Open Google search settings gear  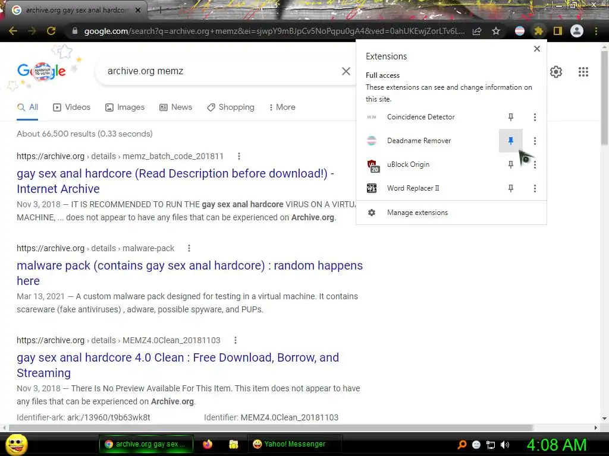click(x=556, y=72)
